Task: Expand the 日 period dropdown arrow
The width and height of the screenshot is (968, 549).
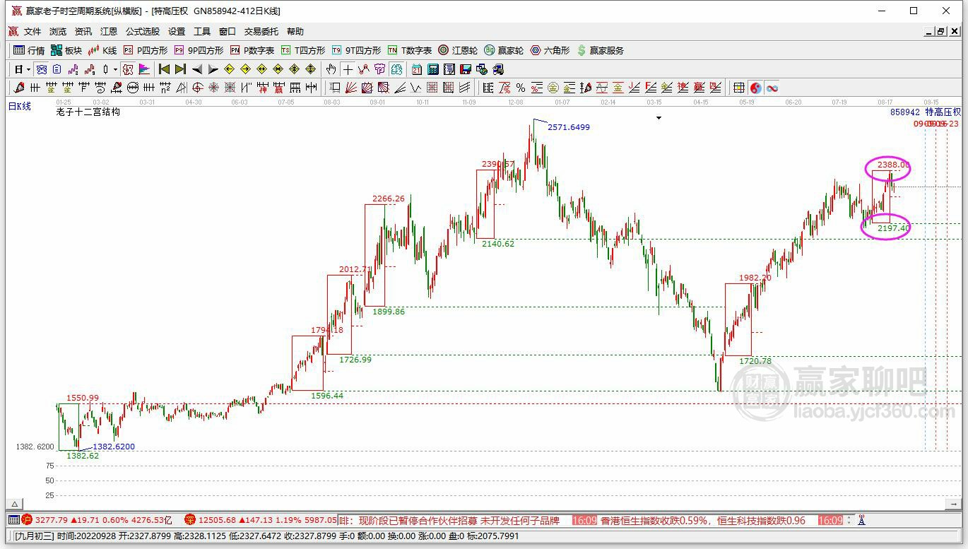Action: point(28,69)
